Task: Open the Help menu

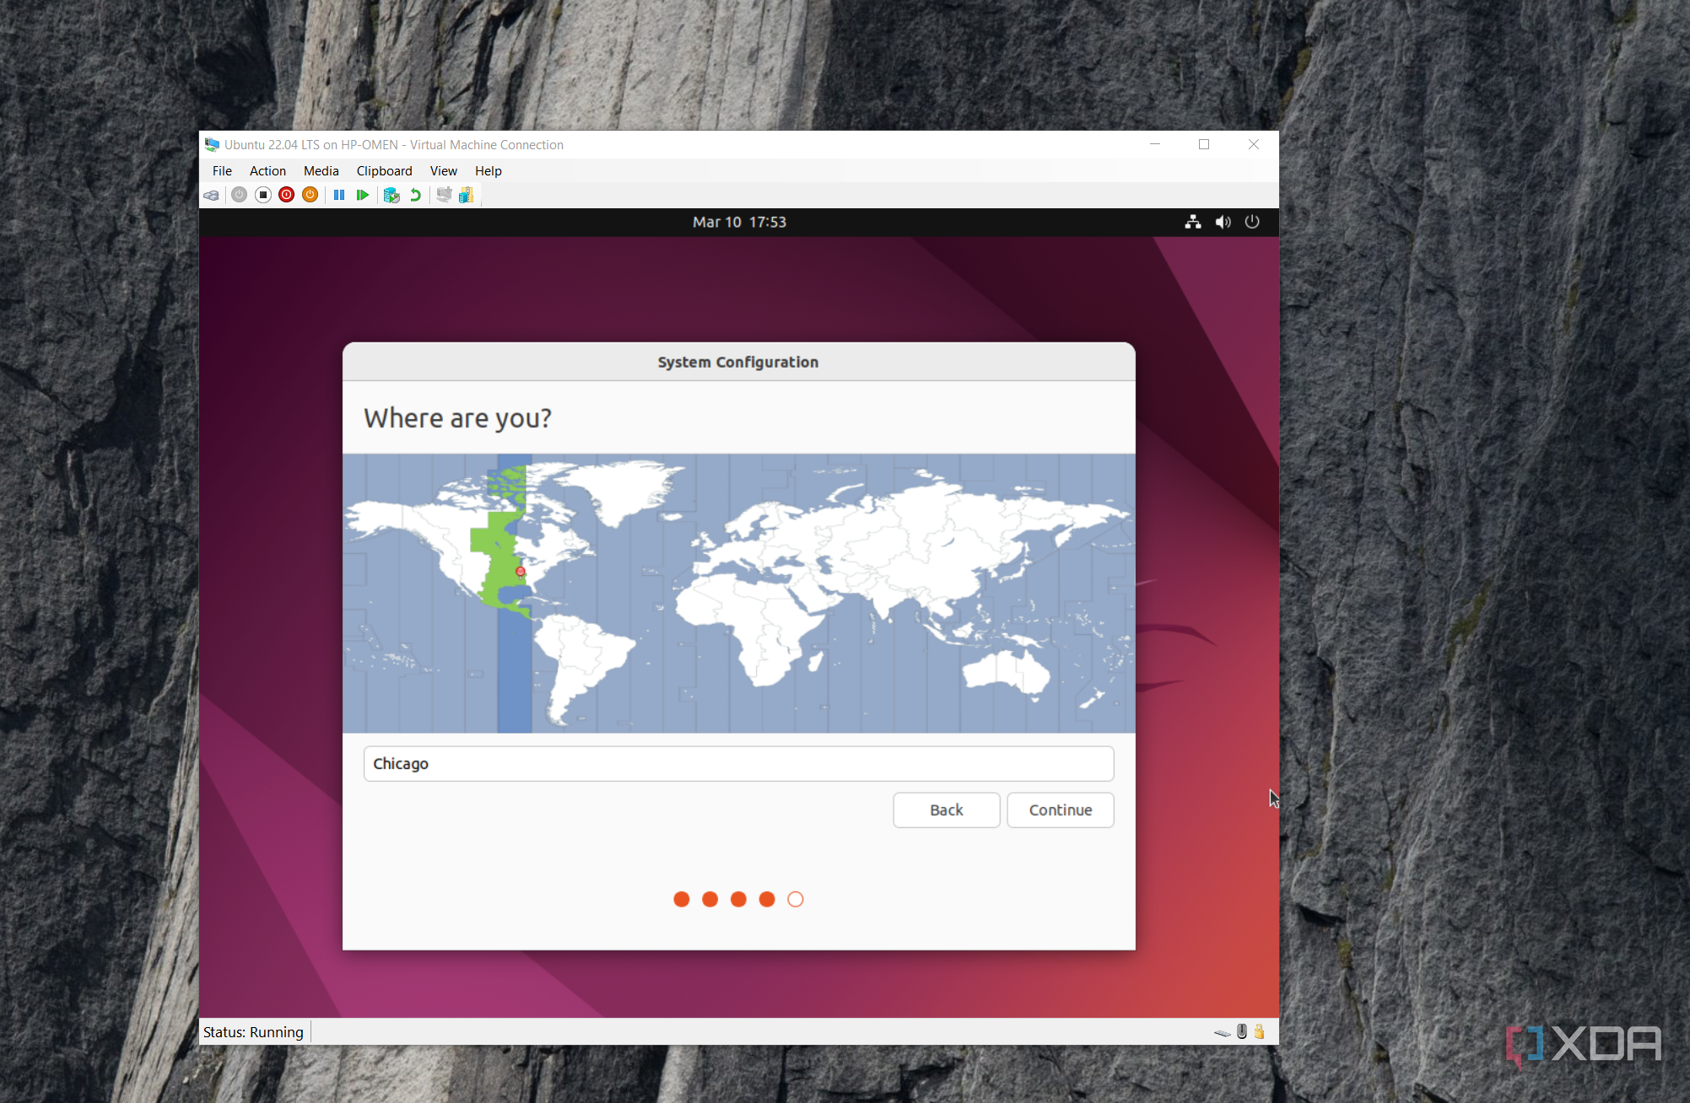Action: (489, 171)
